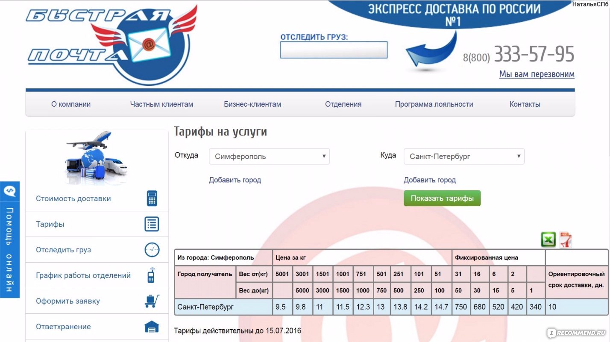Image resolution: width=610 pixels, height=342 pixels.
Task: Click the 12.3 price cell
Action: (x=363, y=307)
